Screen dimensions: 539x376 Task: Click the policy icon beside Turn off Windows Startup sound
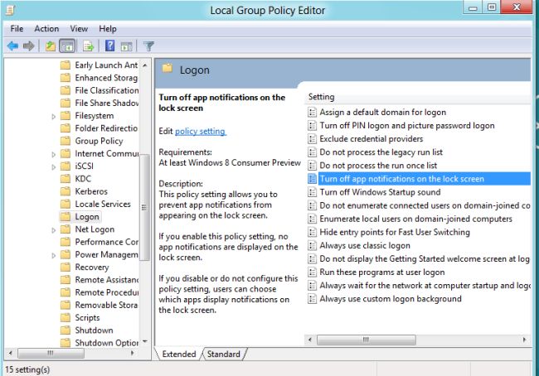pyautogui.click(x=312, y=192)
